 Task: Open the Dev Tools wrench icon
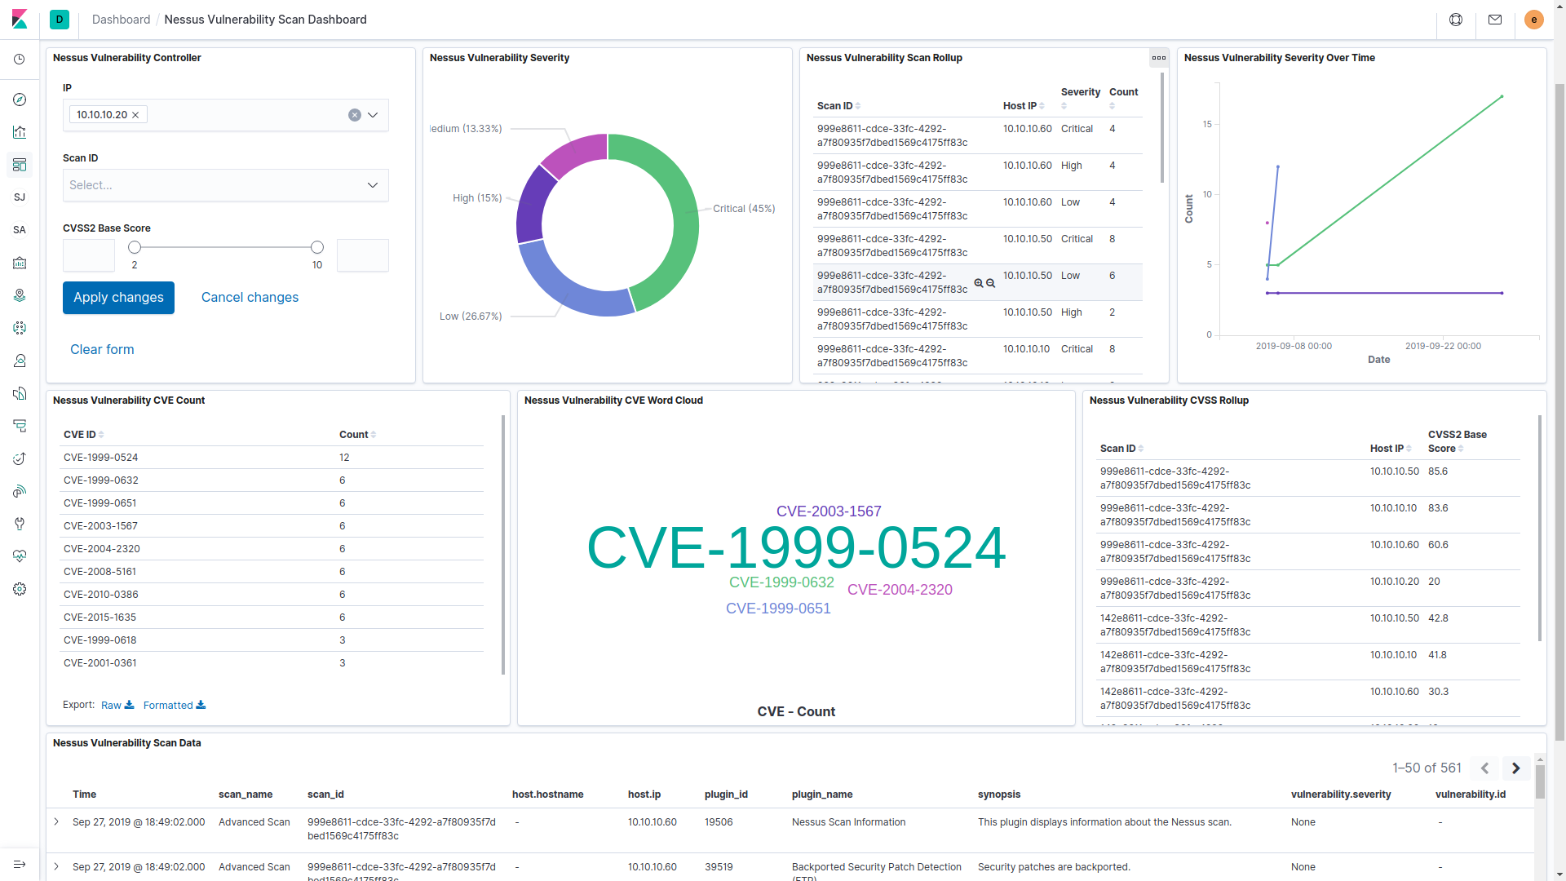pos(20,524)
